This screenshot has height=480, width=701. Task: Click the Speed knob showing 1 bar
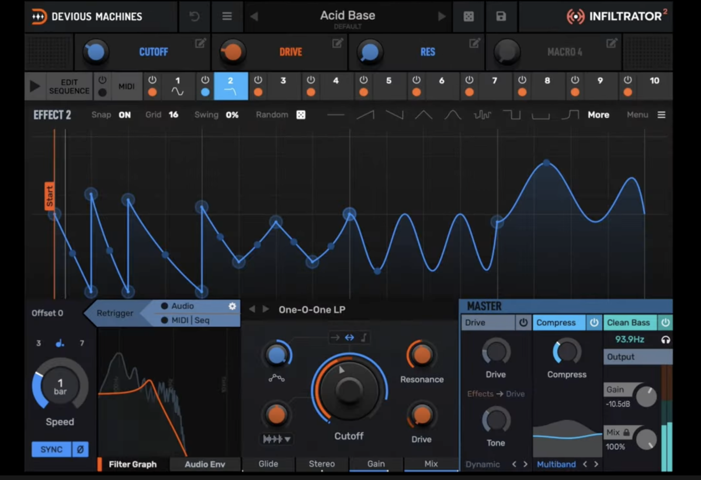pyautogui.click(x=60, y=385)
